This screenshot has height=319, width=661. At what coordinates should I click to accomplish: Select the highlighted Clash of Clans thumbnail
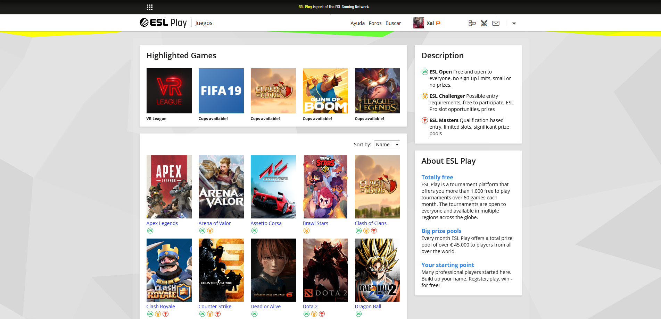click(273, 91)
